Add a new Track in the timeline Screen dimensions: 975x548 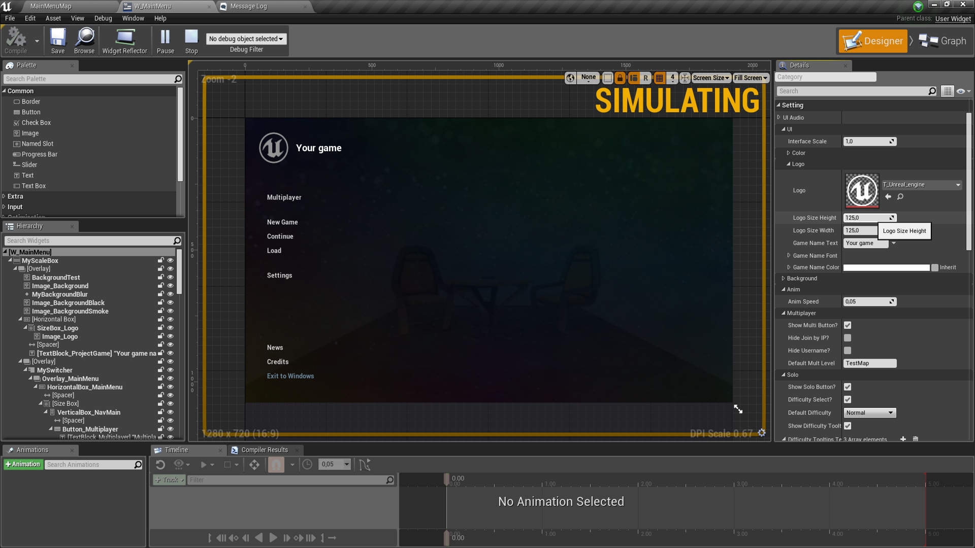[x=168, y=479]
